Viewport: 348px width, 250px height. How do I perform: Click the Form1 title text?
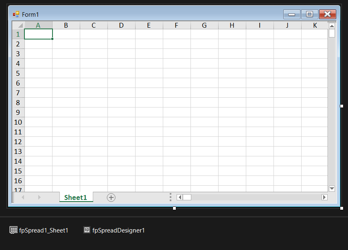[x=31, y=15]
